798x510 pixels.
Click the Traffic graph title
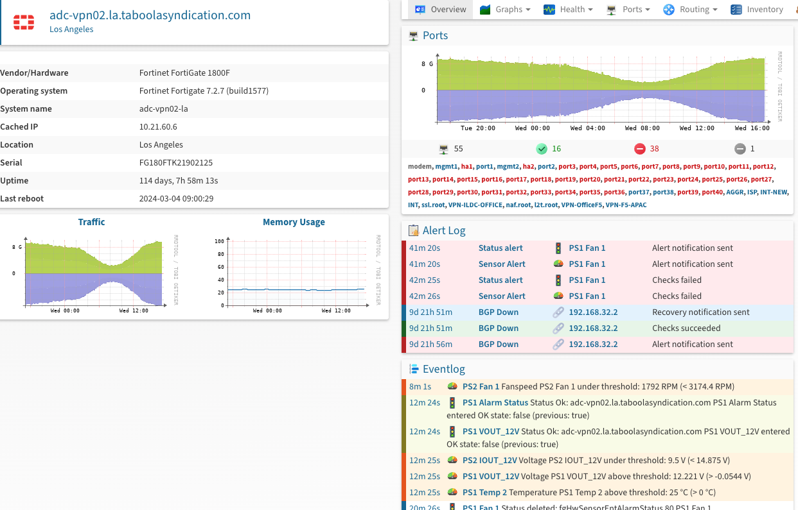coord(91,222)
